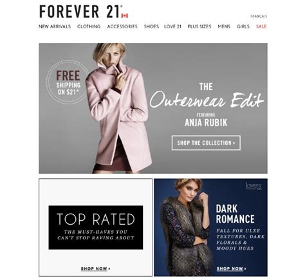The image size is (305, 280).
Task: Open the New Arrivals menu
Action: [55, 26]
